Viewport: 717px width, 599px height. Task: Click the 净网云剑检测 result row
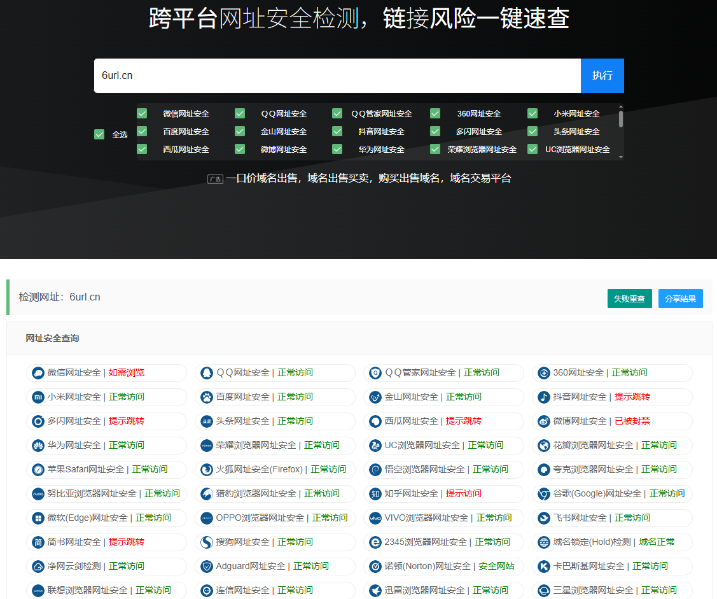pyautogui.click(x=106, y=567)
